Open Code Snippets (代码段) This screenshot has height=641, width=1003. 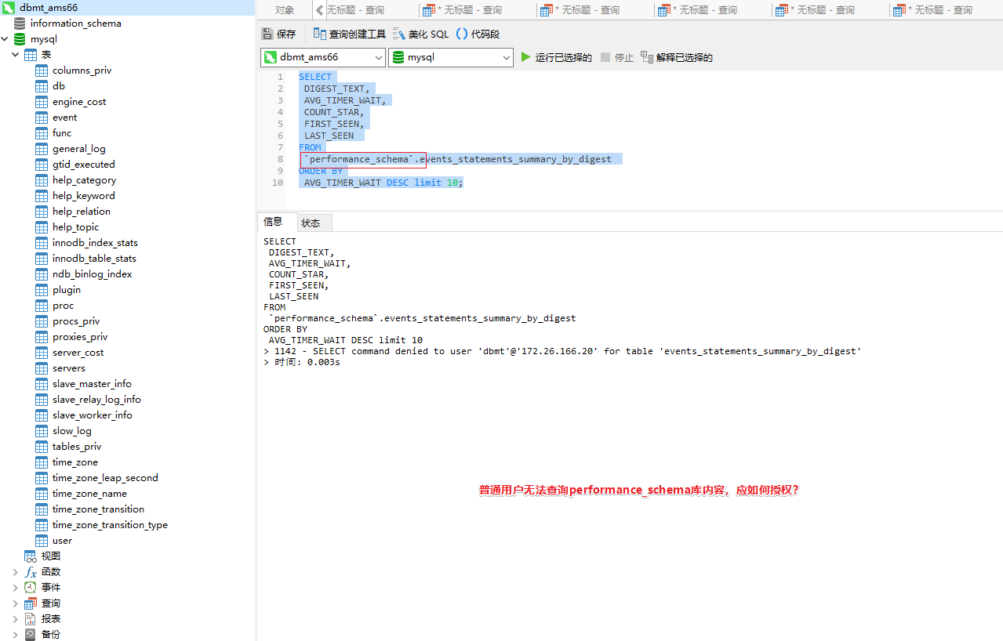click(x=478, y=34)
